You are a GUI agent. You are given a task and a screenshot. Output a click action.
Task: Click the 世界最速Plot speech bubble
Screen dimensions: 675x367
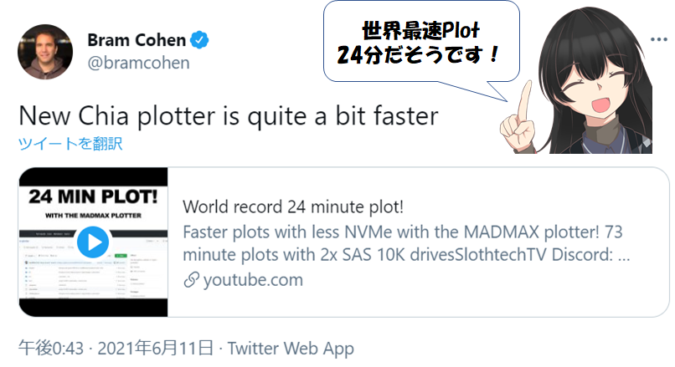(x=421, y=43)
